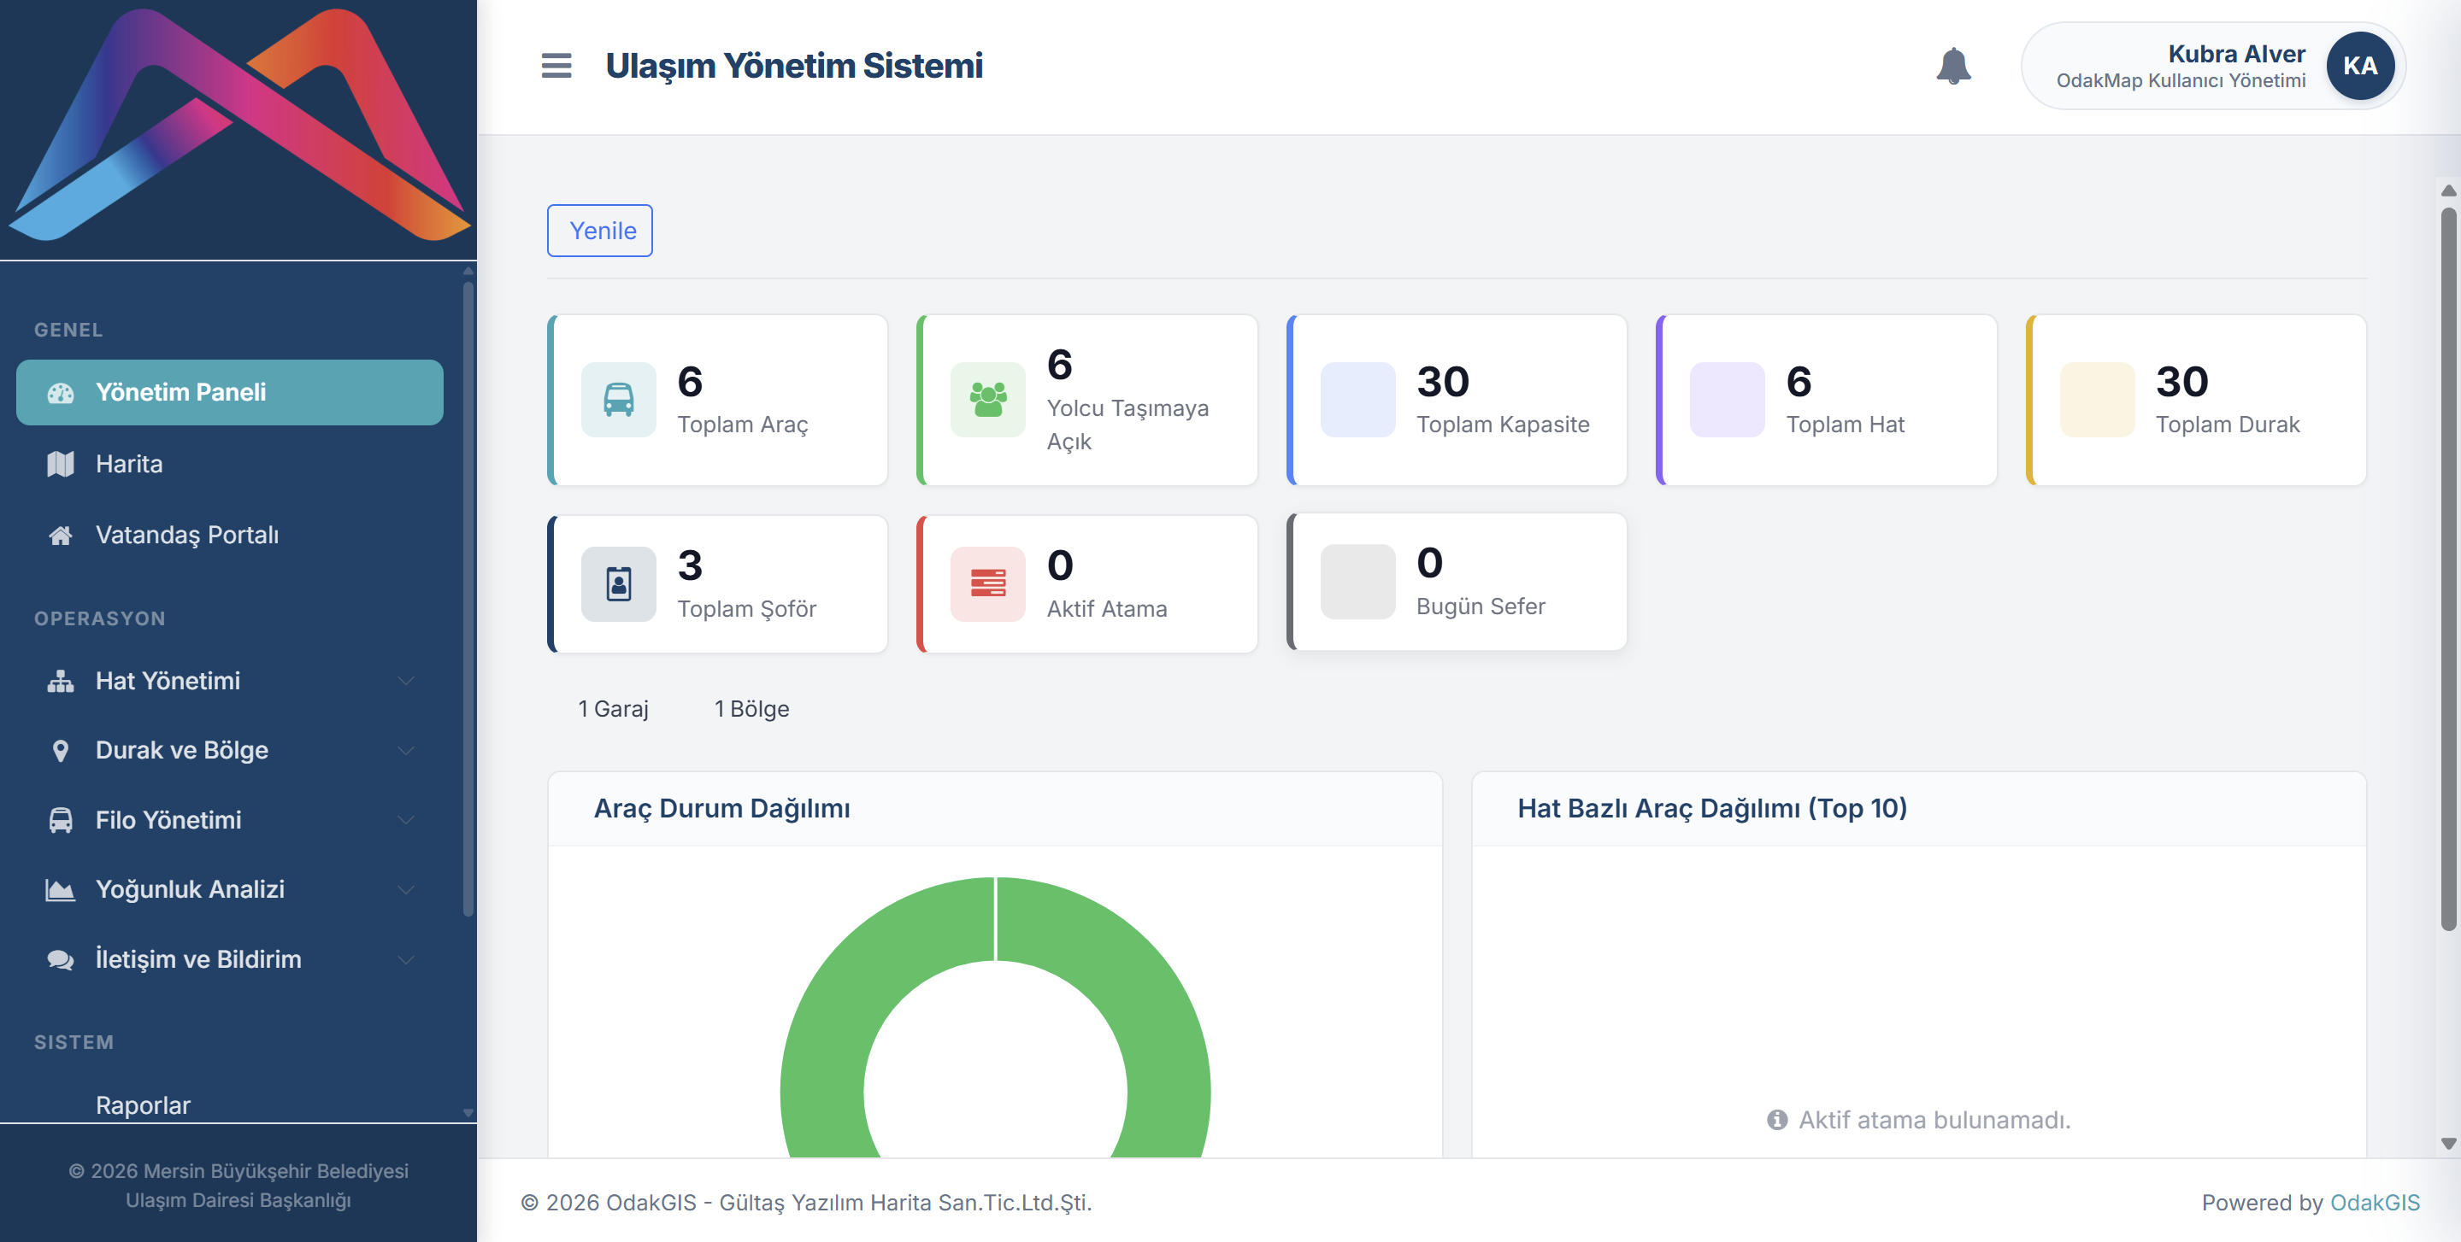Click the people icon on Yolcu Taşımaya Açık card
The image size is (2461, 1242).
pos(988,399)
